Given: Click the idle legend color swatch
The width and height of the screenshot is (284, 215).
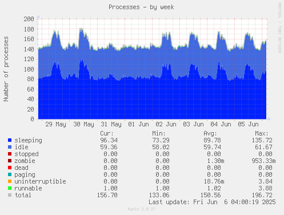Looking at the screenshot, I should [x=10, y=147].
